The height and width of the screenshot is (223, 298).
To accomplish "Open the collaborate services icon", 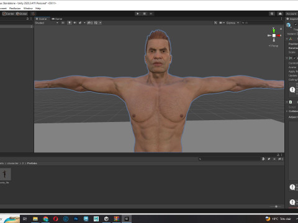I will [272, 14].
